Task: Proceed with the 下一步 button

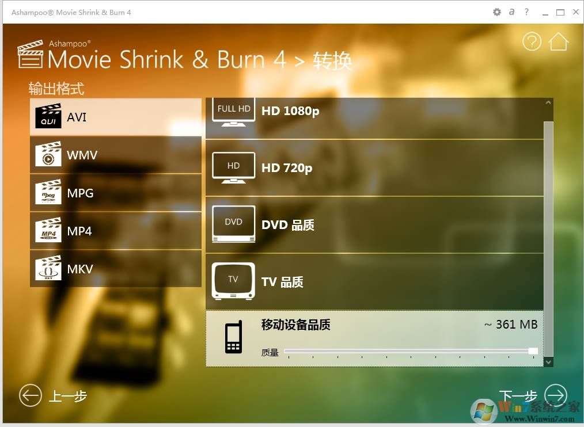Action: click(x=556, y=395)
